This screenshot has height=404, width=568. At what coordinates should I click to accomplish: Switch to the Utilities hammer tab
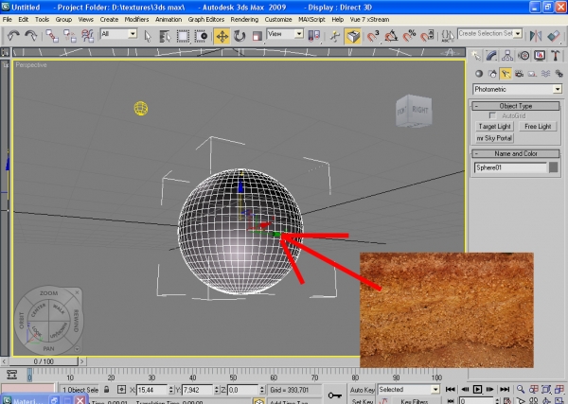pyautogui.click(x=556, y=56)
